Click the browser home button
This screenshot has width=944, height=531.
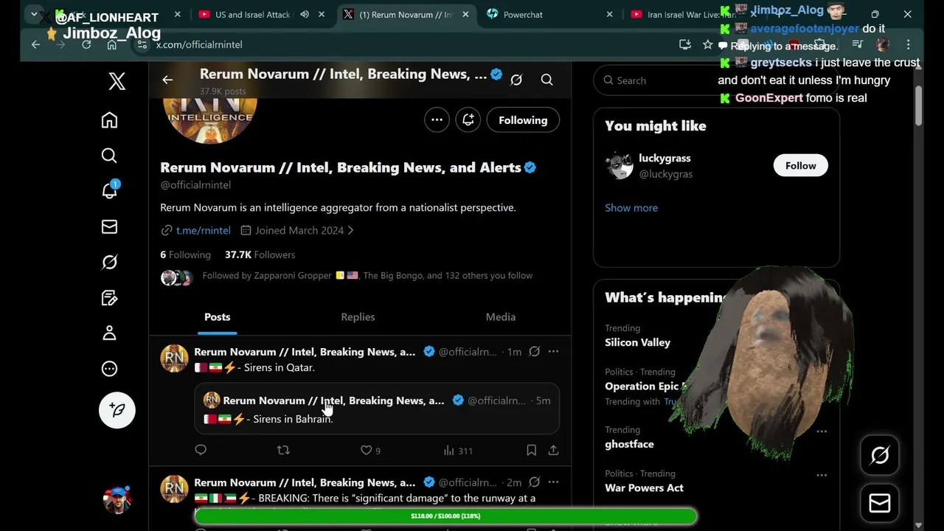pos(111,44)
